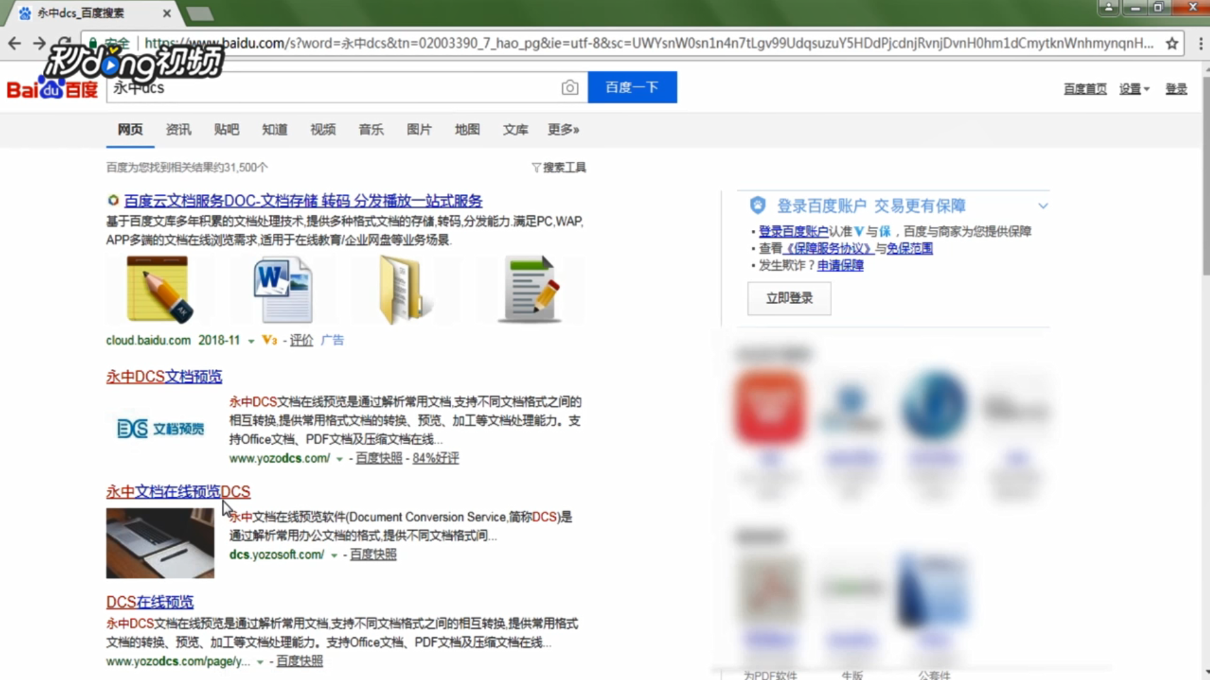Screen dimensions: 1210x680
Task: Click the DCS 文档预览 logo image
Action: point(161,429)
